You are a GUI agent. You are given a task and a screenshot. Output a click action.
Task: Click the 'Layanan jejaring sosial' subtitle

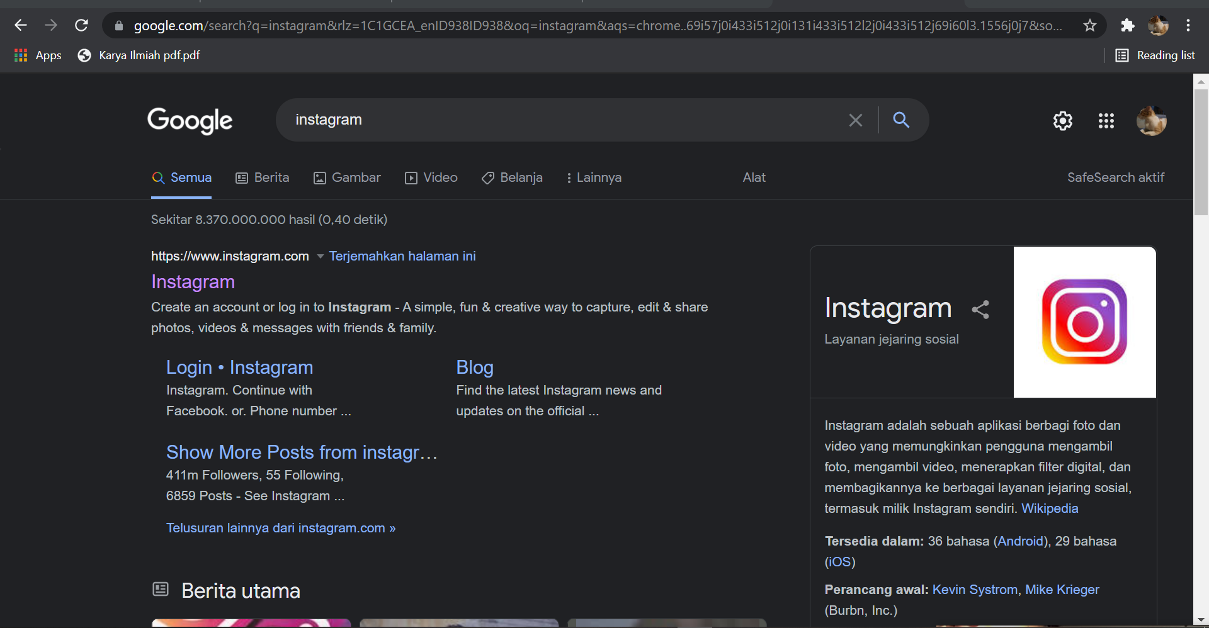[892, 339]
